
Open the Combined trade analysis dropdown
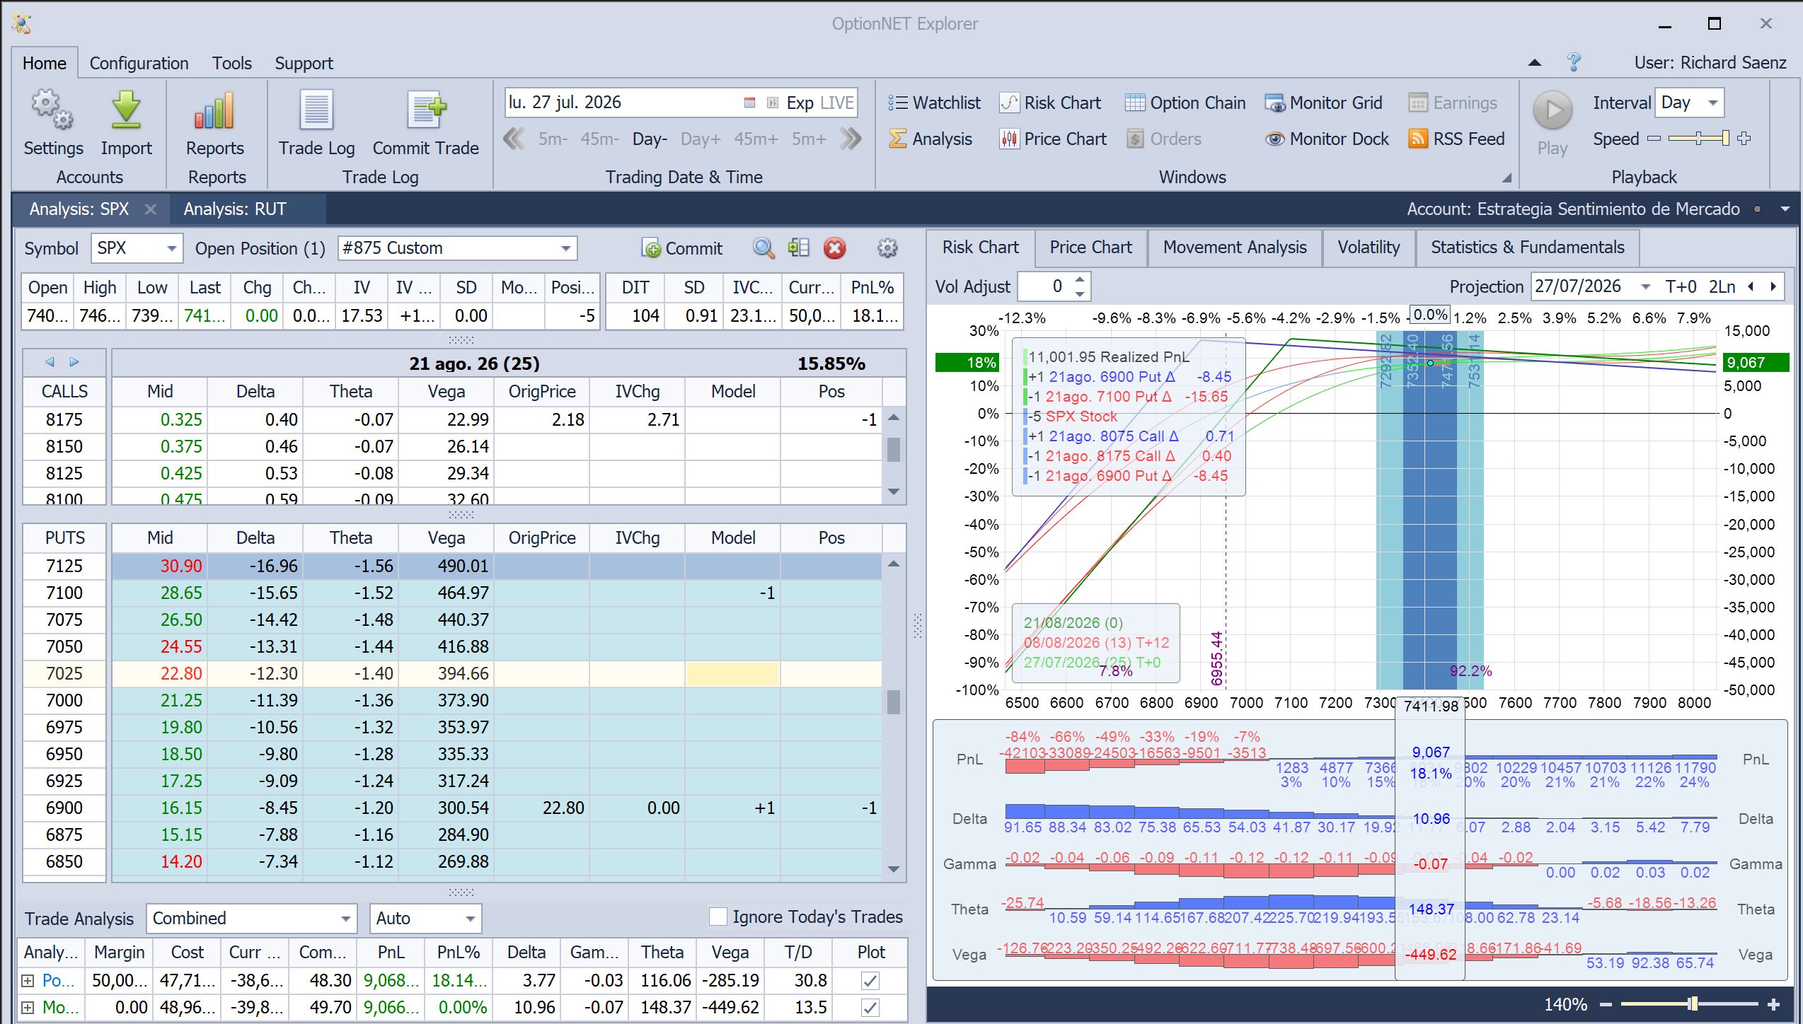pos(346,919)
